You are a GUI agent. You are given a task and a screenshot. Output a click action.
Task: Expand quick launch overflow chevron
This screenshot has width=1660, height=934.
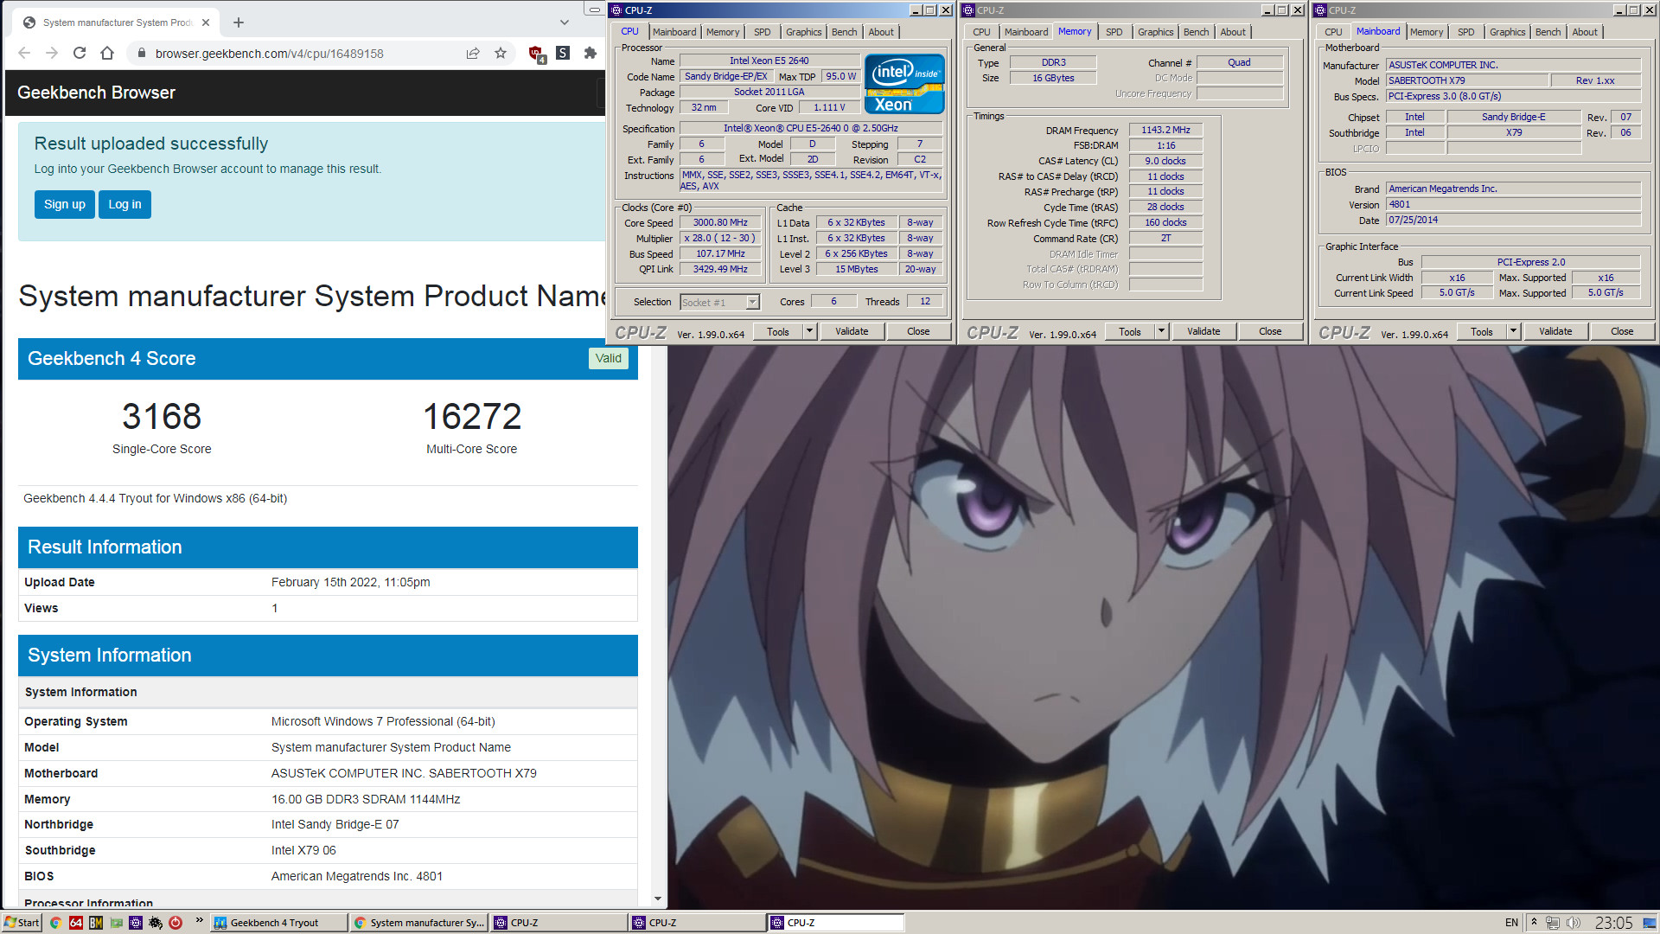click(199, 920)
